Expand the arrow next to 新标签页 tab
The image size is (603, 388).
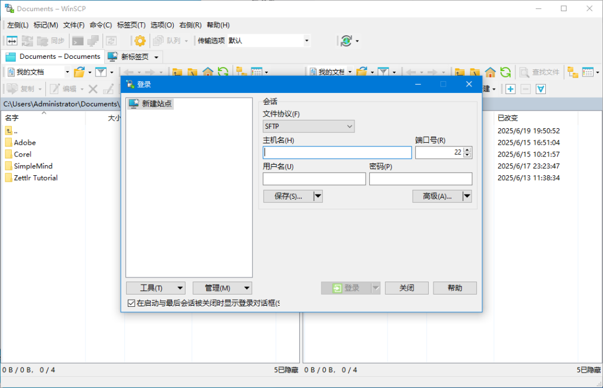point(156,57)
